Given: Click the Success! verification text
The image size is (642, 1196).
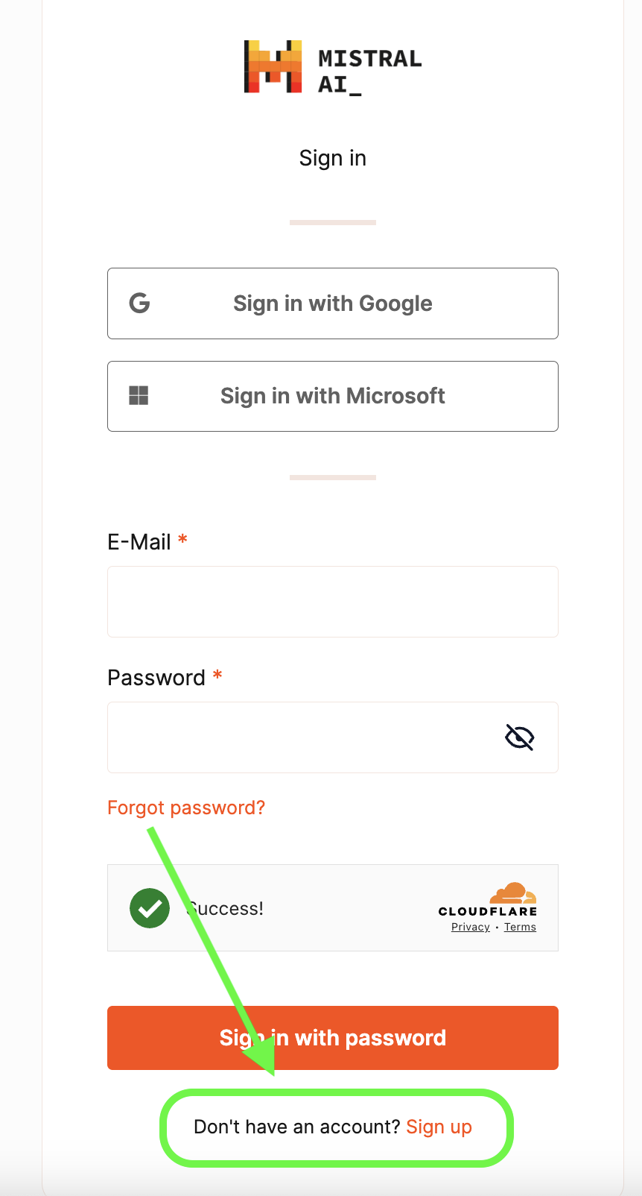Looking at the screenshot, I should (225, 908).
